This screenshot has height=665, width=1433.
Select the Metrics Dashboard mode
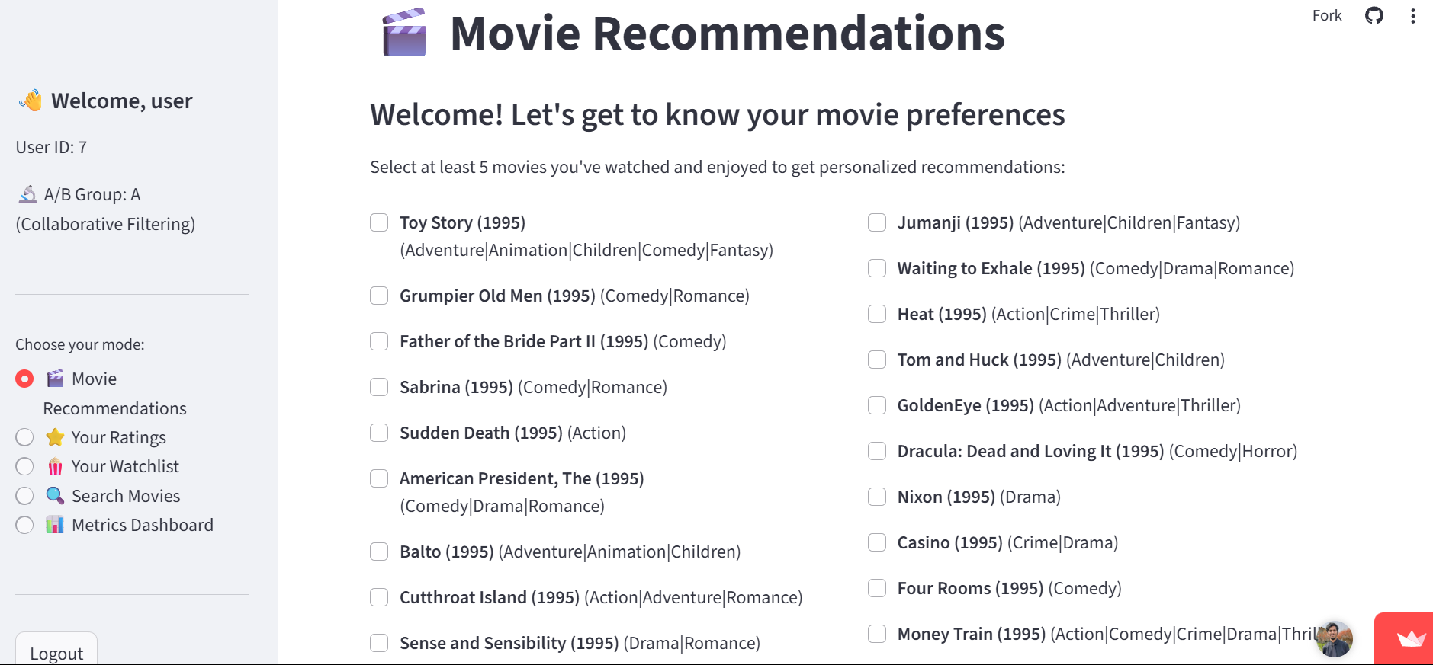coord(24,525)
